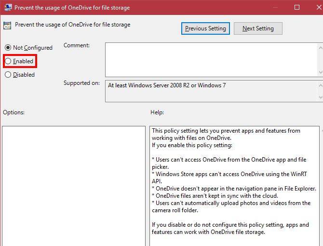Click the 'Comment:' label
Viewport: 323px width, 246px height.
point(77,45)
